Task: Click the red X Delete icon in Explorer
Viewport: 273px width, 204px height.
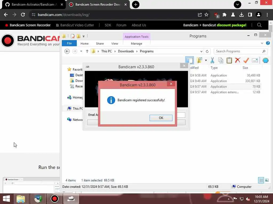Action: (x=238, y=60)
